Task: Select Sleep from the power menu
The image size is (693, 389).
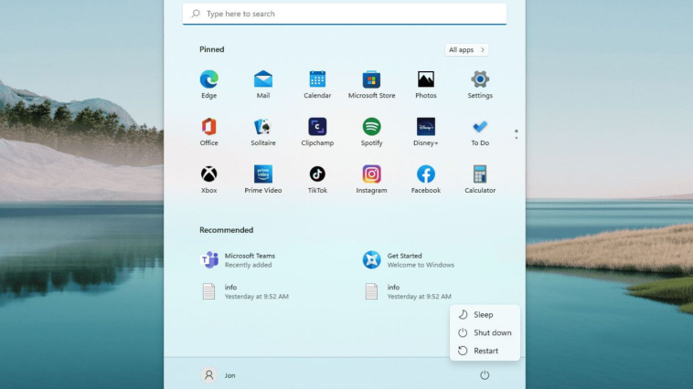Action: click(x=485, y=315)
